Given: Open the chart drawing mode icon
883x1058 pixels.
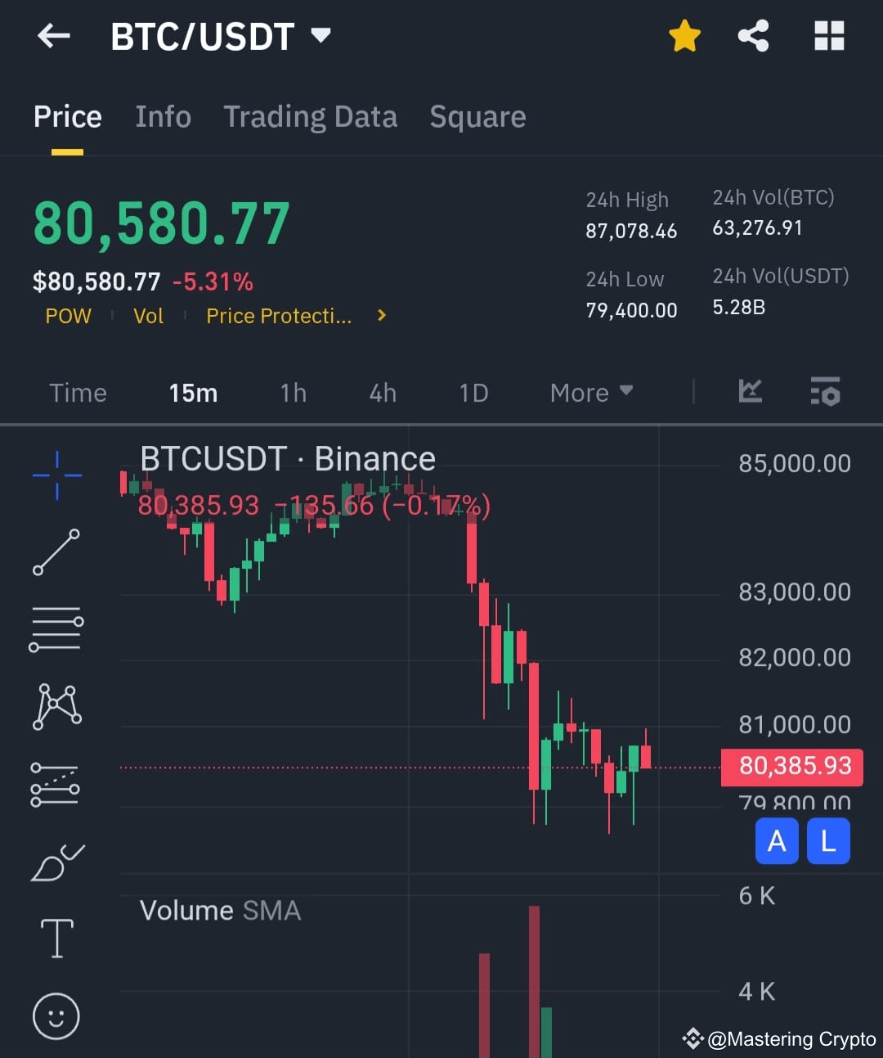Looking at the screenshot, I should point(750,391).
